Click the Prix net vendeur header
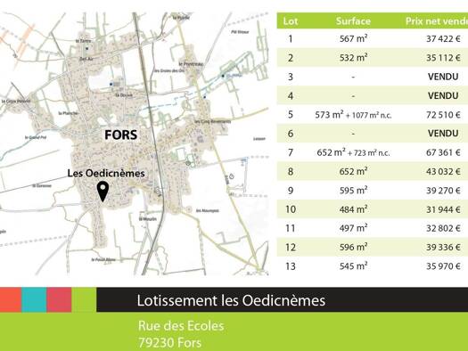This screenshot has height=351, width=468. click(437, 21)
